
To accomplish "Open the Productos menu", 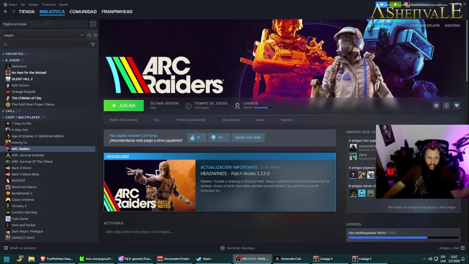I will tap(49, 4).
